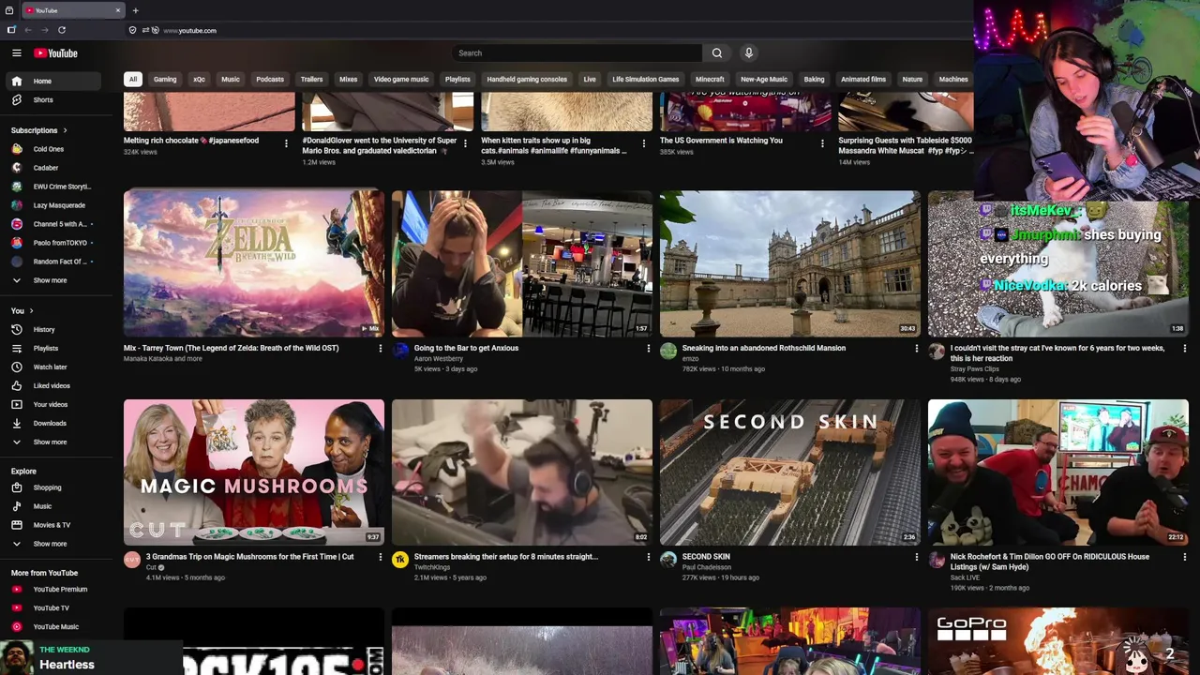Image resolution: width=1200 pixels, height=675 pixels.
Task: Open Paolo fromTOKYO channel subscription
Action: coord(52,243)
